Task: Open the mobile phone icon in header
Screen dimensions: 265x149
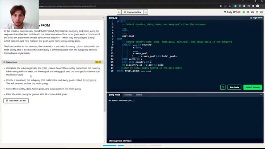Action: tap(248, 12)
